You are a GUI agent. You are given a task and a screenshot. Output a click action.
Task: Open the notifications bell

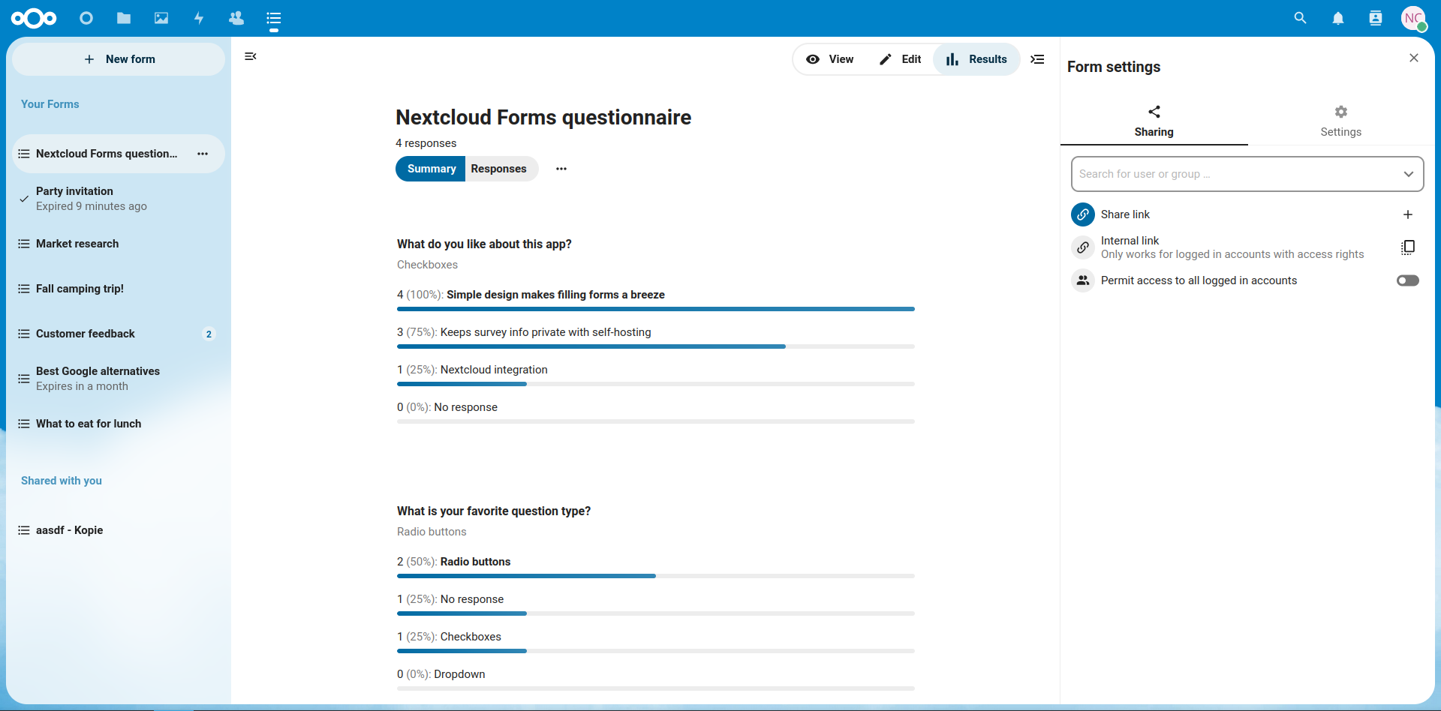coord(1338,18)
